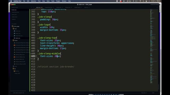Open the Window menu
This screenshot has height=95, width=170.
[x=64, y=1]
